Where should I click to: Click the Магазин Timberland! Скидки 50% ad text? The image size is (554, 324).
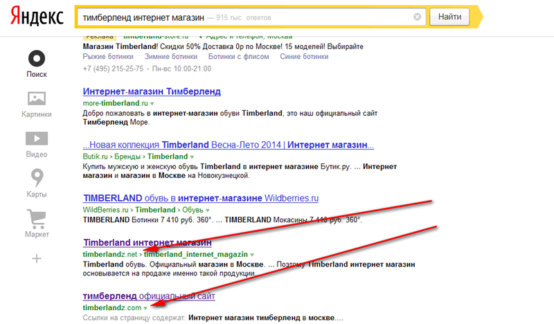click(223, 46)
